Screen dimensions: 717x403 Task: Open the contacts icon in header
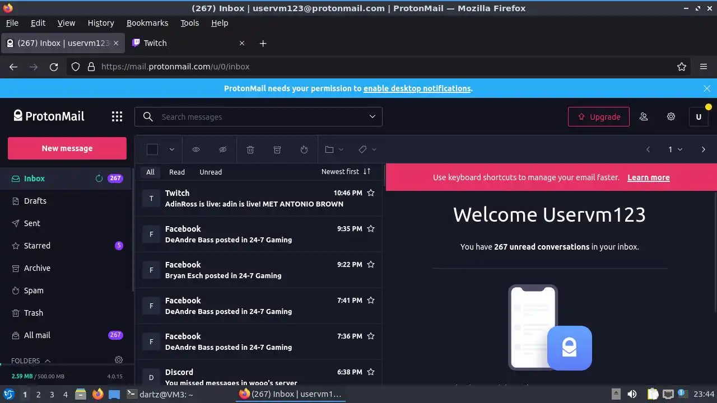click(644, 116)
